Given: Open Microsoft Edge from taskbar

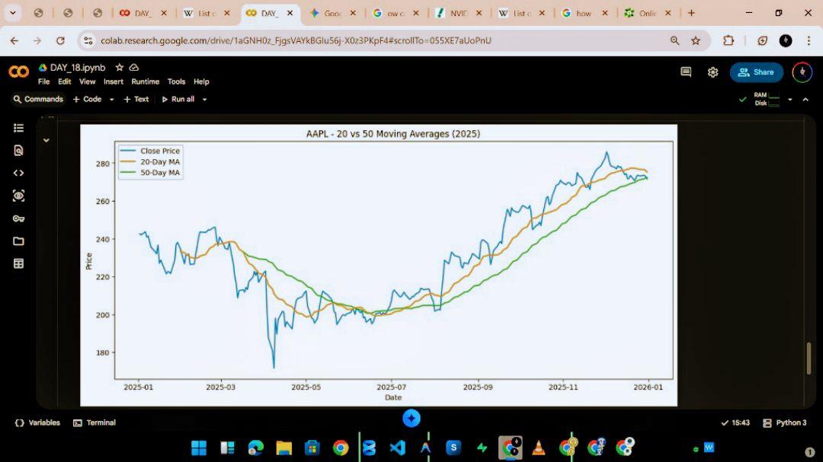Looking at the screenshot, I should pyautogui.click(x=255, y=448).
